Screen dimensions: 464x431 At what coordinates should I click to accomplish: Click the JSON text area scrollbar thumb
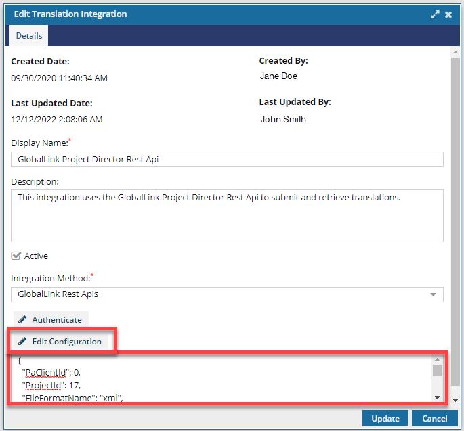point(437,370)
